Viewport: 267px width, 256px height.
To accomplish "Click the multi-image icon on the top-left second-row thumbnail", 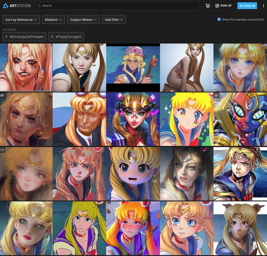I will (x=3, y=95).
